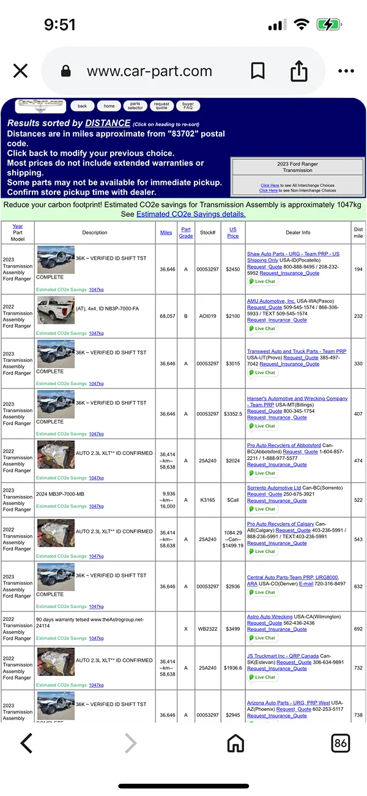
Task: Open Pro Auto Recyclers of Calgary link
Action: pos(281,524)
